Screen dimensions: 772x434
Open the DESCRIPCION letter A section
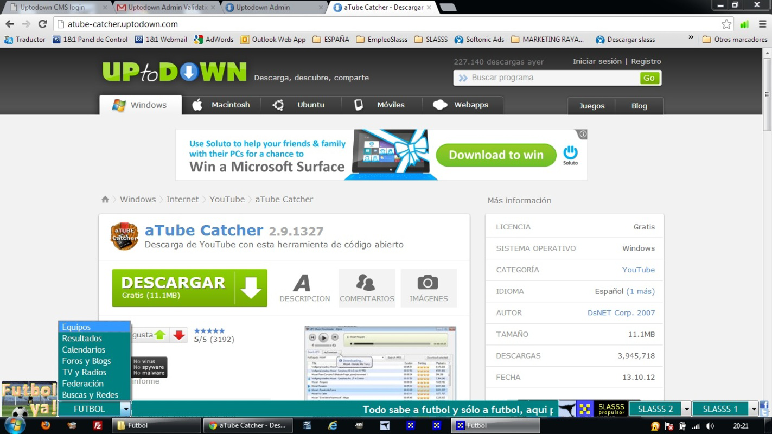304,288
